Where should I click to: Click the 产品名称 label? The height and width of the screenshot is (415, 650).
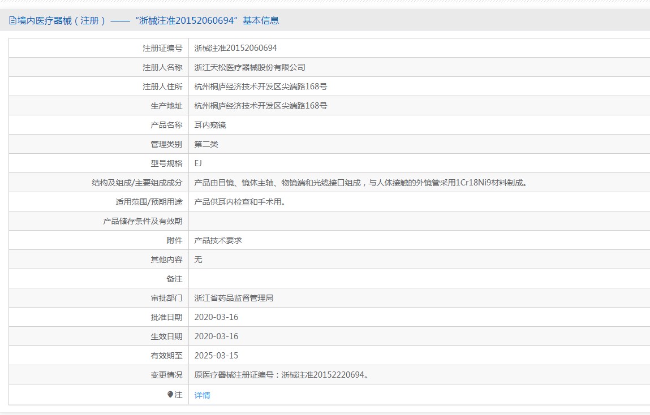[x=166, y=125]
